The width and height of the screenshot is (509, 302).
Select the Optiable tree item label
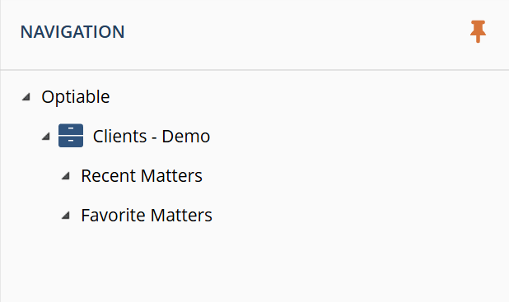tap(76, 96)
